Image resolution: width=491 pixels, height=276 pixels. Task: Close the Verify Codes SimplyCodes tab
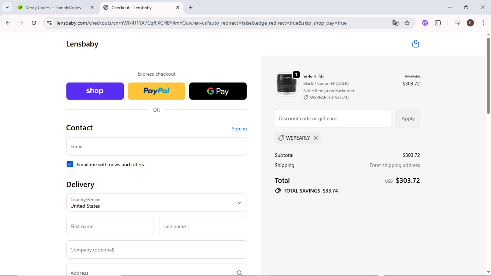pos(92,8)
